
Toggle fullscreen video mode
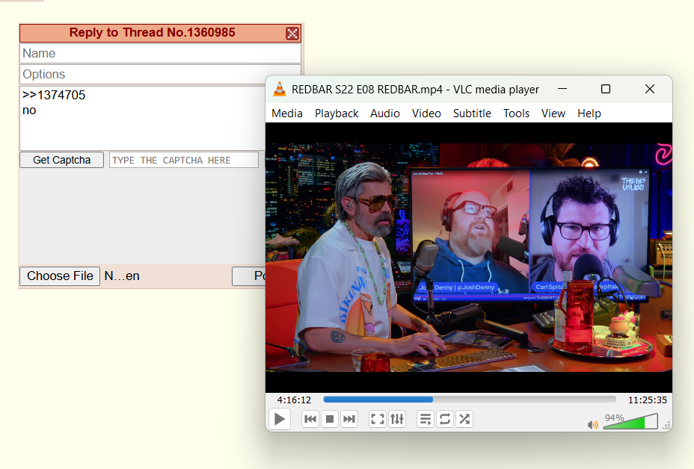(378, 419)
